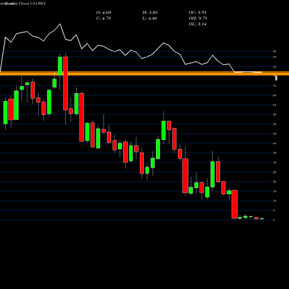
Task: Click the 14 price axis label
Action: (275, 201)
